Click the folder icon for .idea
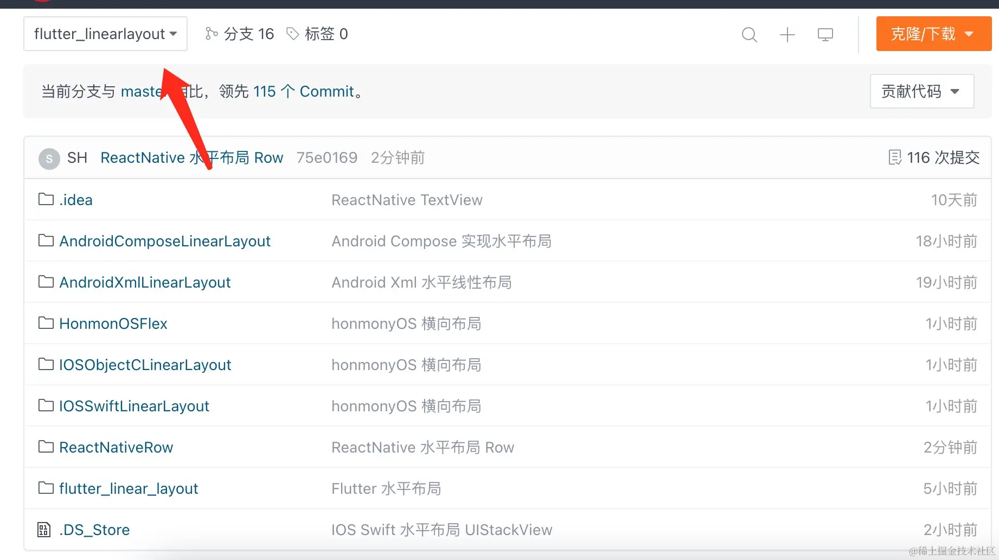The height and width of the screenshot is (560, 999). point(46,199)
